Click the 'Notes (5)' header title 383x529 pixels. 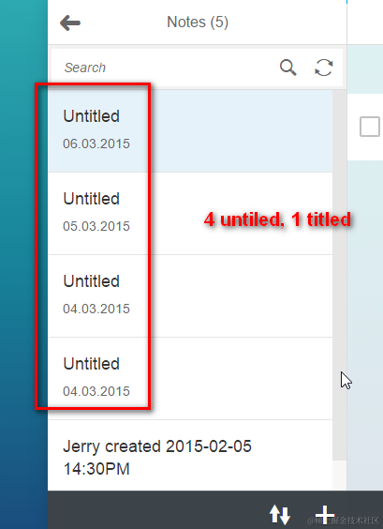tap(198, 23)
